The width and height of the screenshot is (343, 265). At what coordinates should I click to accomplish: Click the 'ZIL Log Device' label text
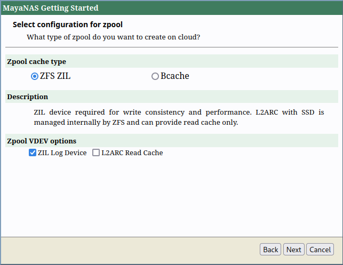point(62,153)
